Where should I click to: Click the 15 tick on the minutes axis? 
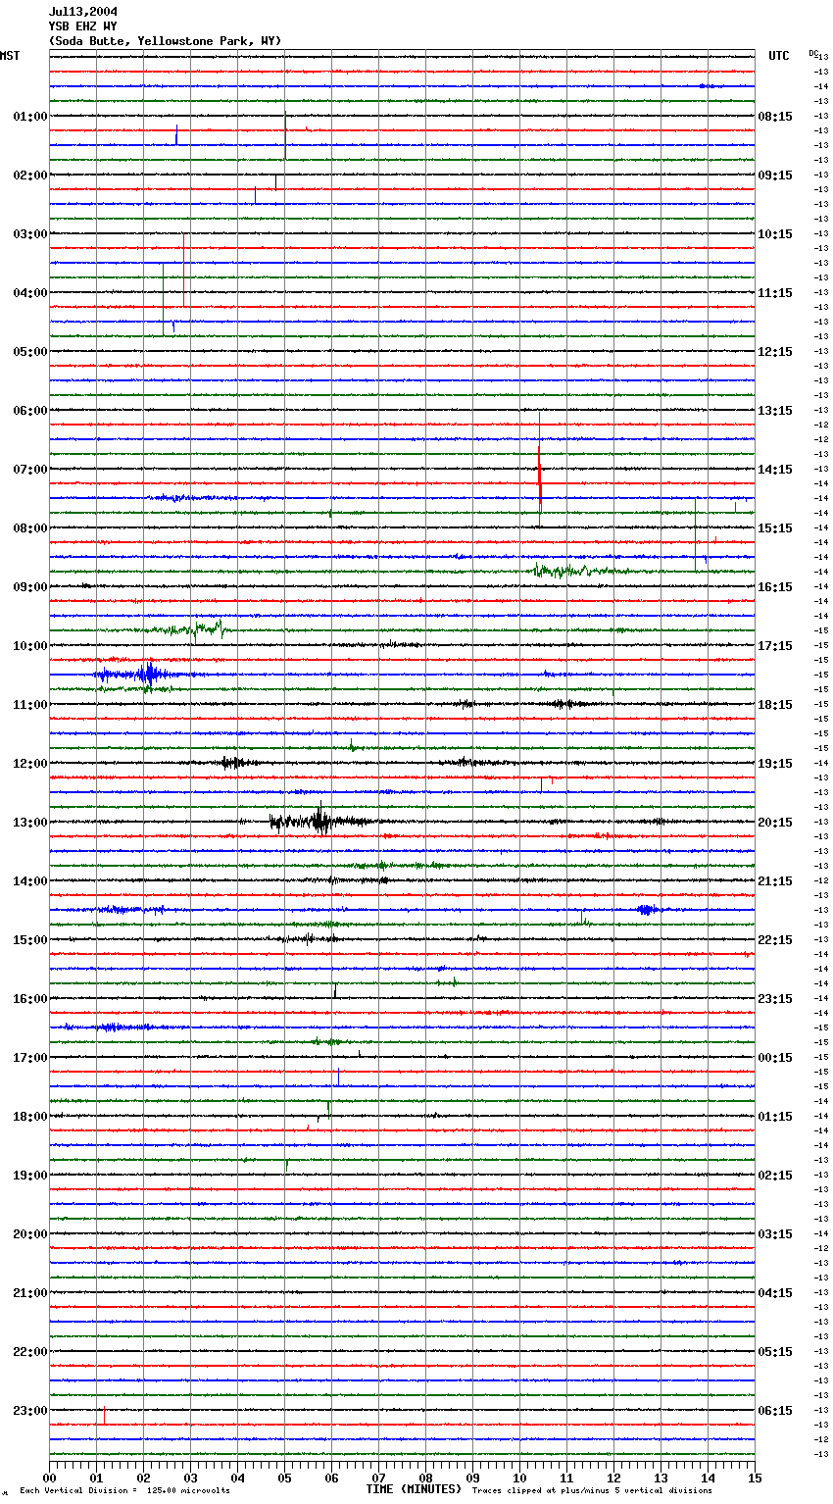coord(755,1479)
